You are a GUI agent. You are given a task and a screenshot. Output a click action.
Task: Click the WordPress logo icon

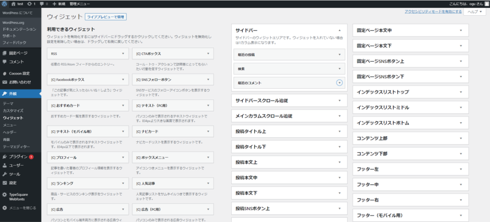pyautogui.click(x=4, y=4)
